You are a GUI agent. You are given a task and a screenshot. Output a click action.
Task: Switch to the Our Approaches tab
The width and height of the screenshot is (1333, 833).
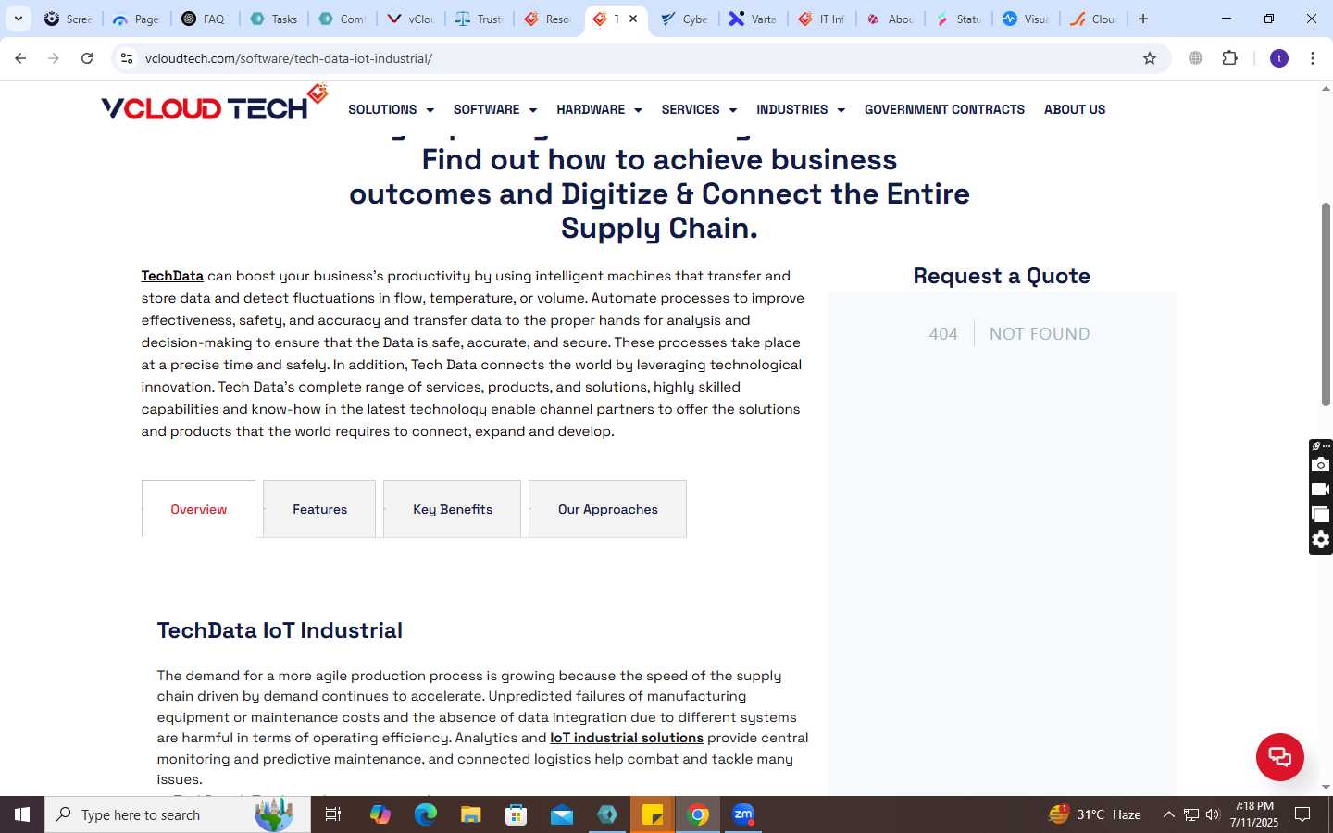click(607, 509)
